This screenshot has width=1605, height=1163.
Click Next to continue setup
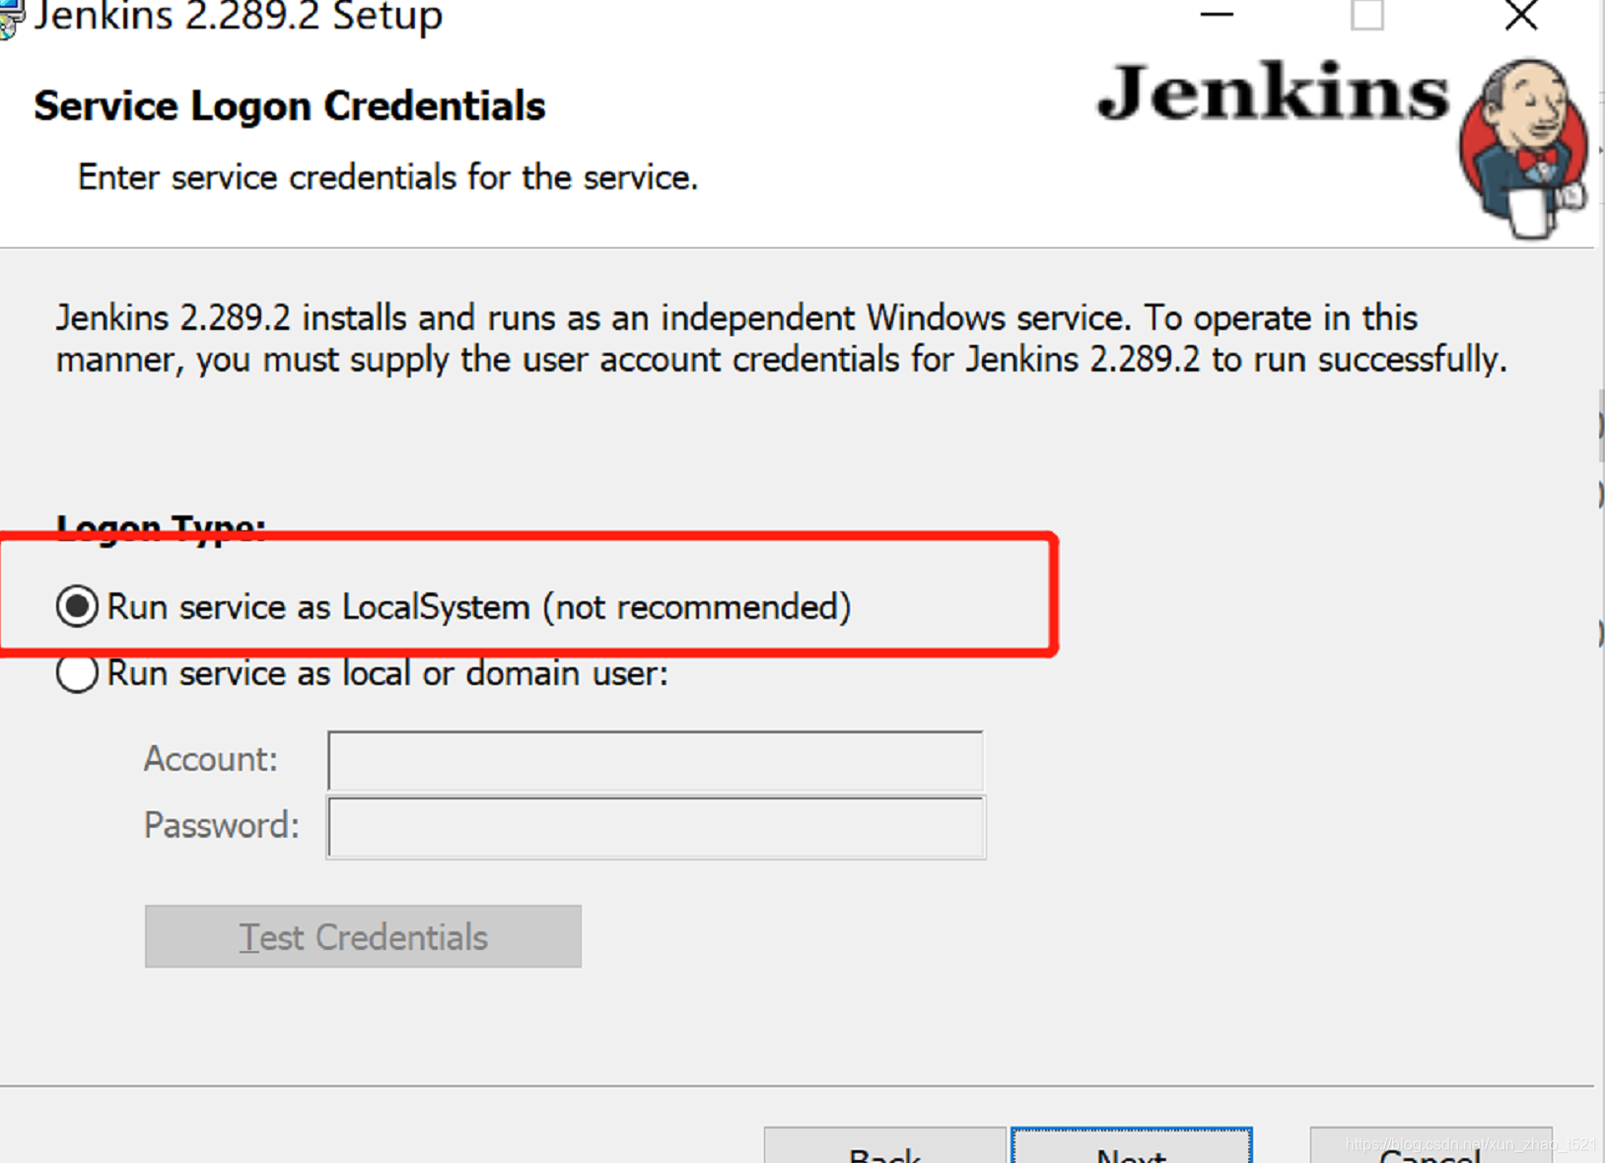1132,1146
